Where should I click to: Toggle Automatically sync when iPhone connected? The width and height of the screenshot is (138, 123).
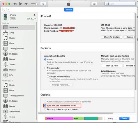click(x=45, y=102)
